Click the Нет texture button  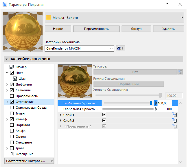135,72
